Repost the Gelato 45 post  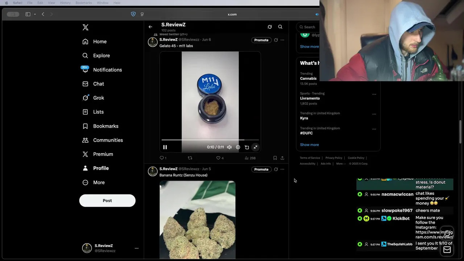(190, 158)
